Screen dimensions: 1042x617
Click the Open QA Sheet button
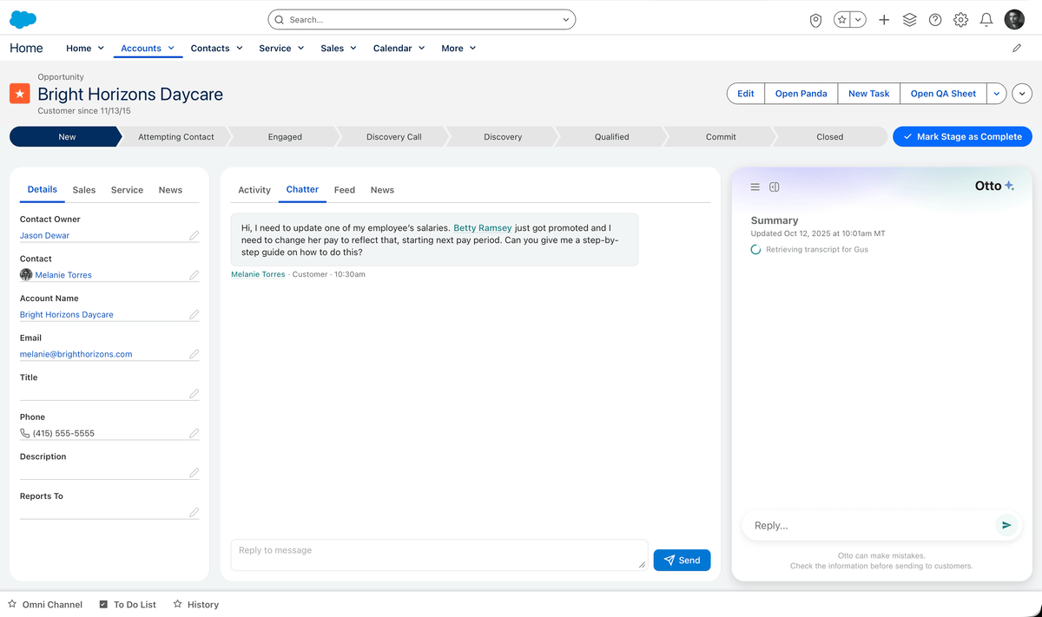(943, 94)
